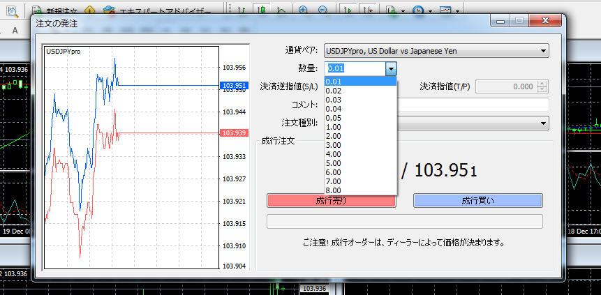The height and width of the screenshot is (295, 601).
Task: Click 新規注文 New Order toolbar button
Action: (55, 10)
